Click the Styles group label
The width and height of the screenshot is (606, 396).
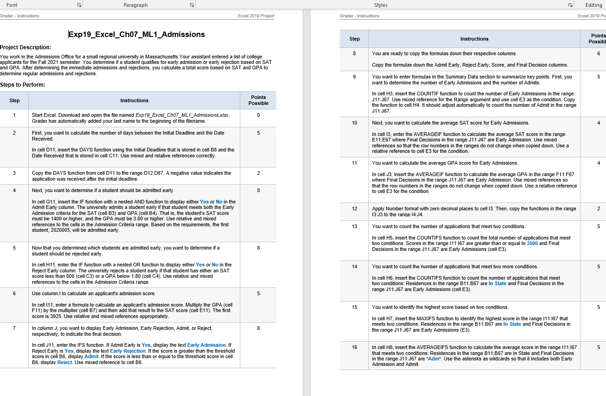(381, 5)
